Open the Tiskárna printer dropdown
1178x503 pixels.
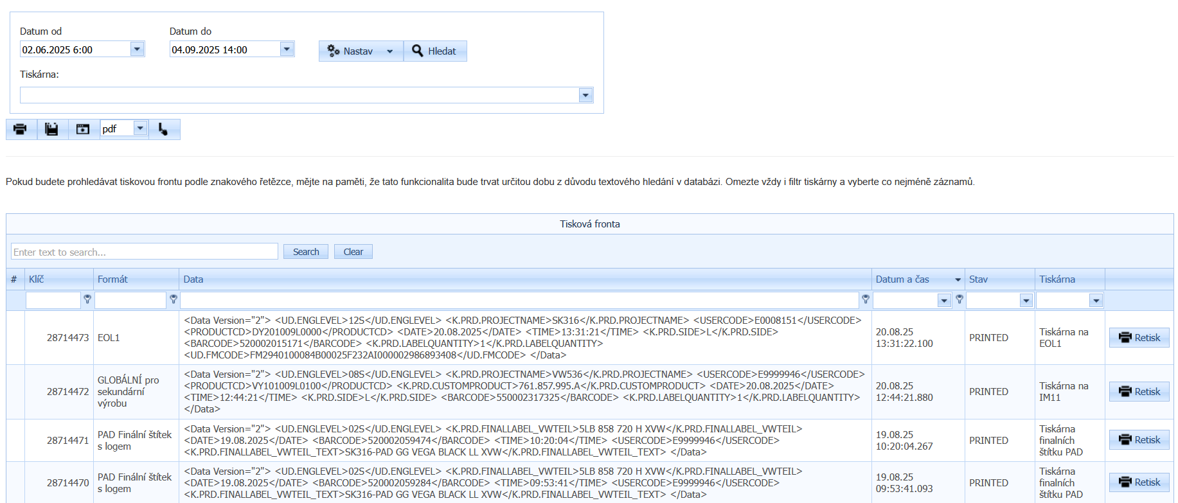[x=585, y=96]
